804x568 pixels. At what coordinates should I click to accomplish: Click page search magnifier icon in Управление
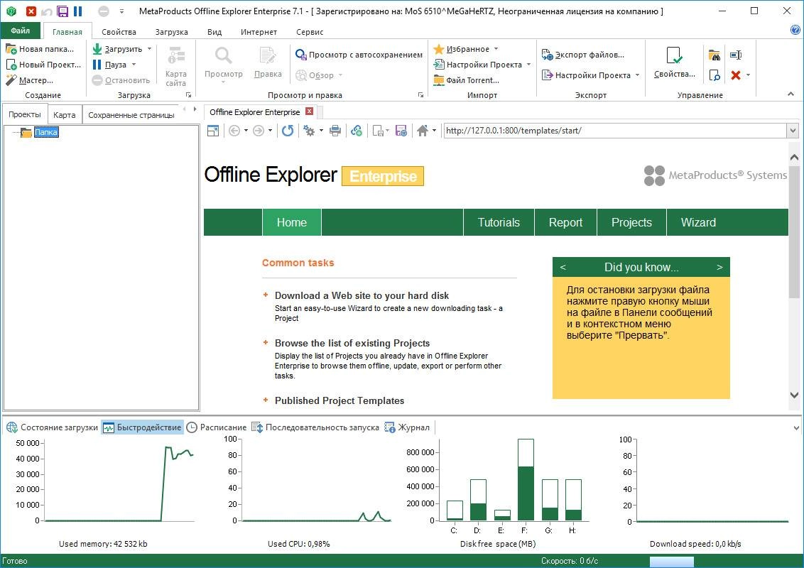[715, 75]
